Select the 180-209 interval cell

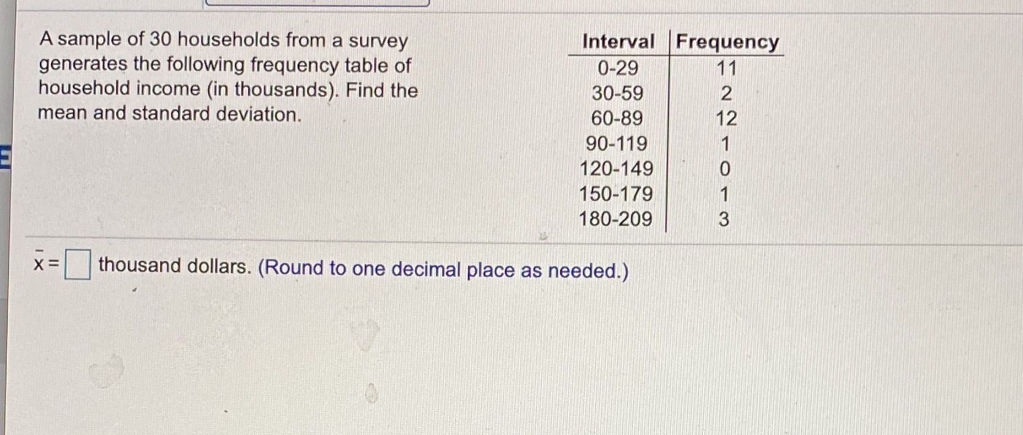pyautogui.click(x=616, y=219)
